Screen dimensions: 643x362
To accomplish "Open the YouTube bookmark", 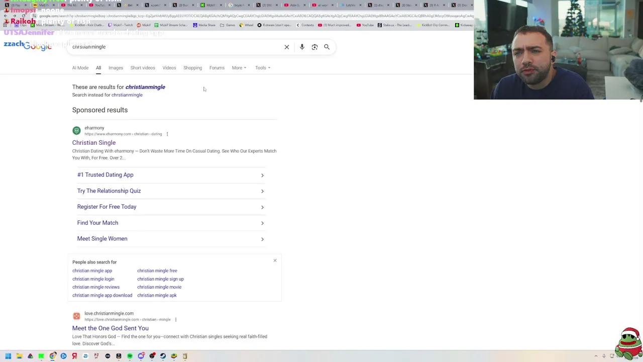I will tap(365, 25).
